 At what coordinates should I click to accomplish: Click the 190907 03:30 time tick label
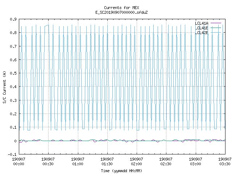click(x=225, y=162)
